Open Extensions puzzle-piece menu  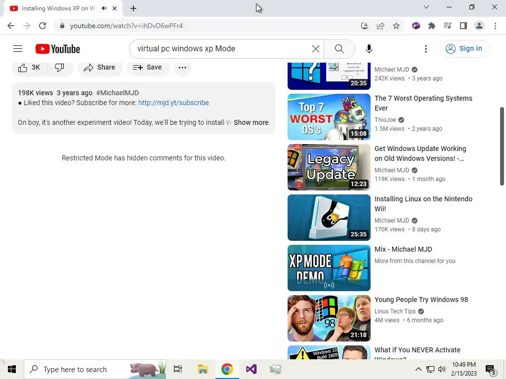432,26
